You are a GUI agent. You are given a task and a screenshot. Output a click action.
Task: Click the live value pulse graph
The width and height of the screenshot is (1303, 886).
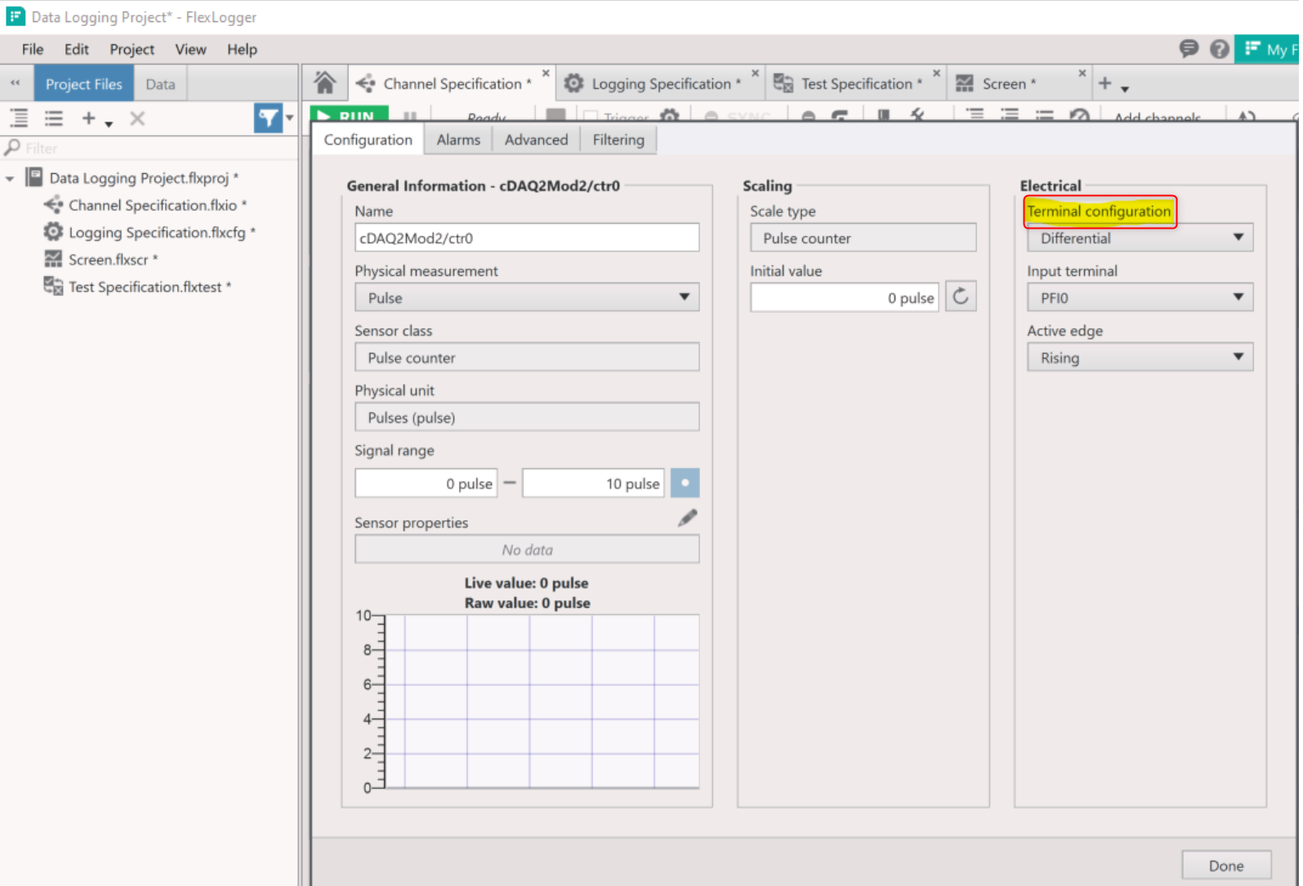click(x=541, y=701)
